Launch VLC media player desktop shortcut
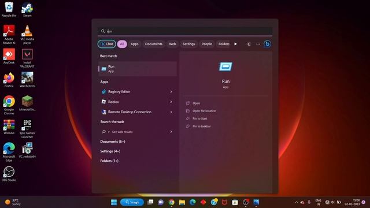This screenshot has height=208, width=370. point(27,35)
